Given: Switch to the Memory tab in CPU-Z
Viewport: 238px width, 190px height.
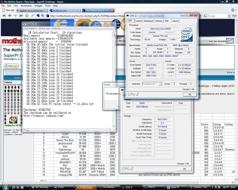Looking at the screenshot, I should [159, 21].
